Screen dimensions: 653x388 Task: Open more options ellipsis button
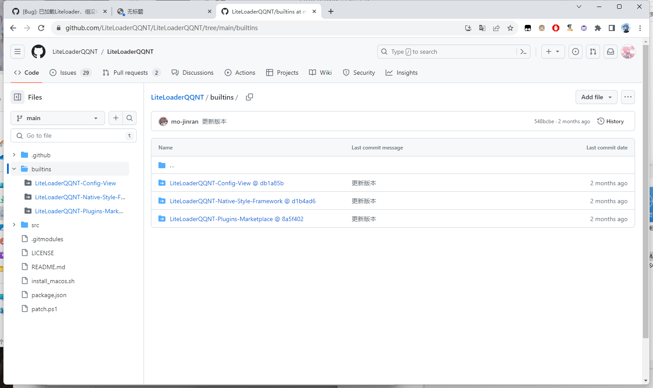click(x=628, y=97)
